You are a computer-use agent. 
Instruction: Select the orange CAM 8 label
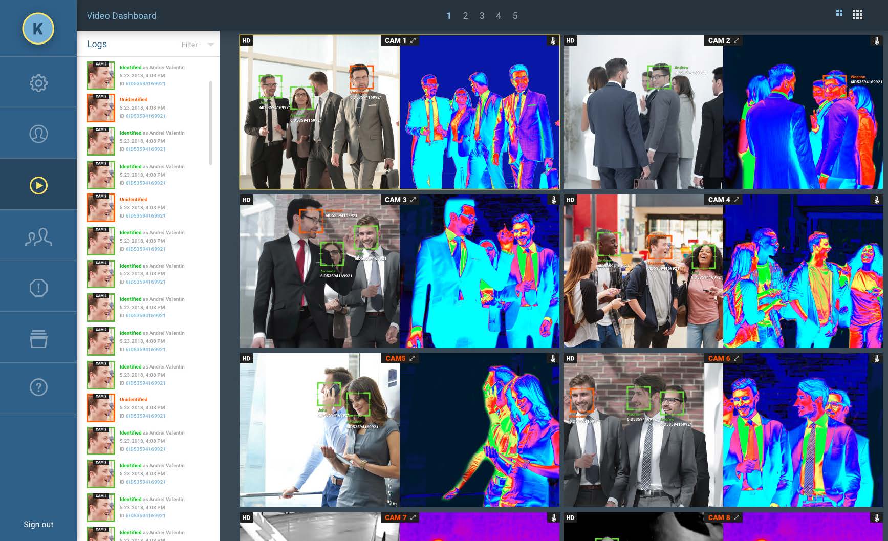point(719,517)
